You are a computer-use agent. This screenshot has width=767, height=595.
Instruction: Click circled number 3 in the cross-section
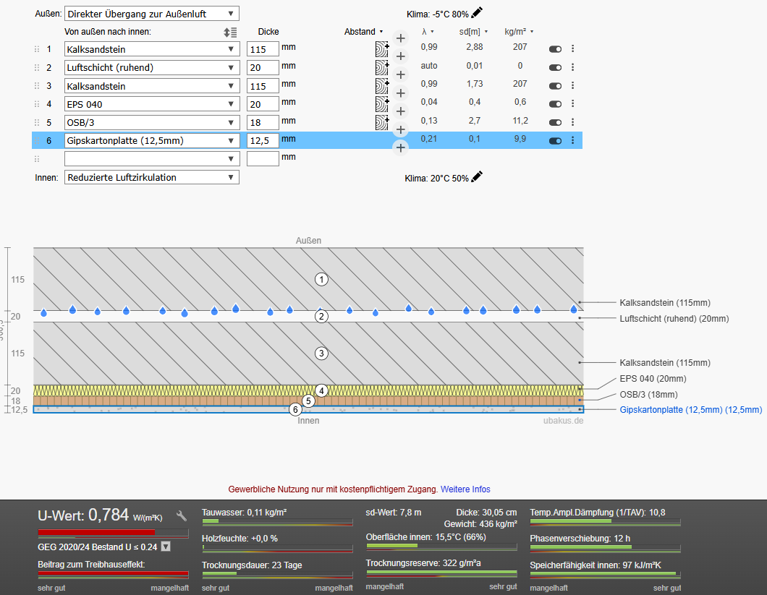[x=321, y=353]
